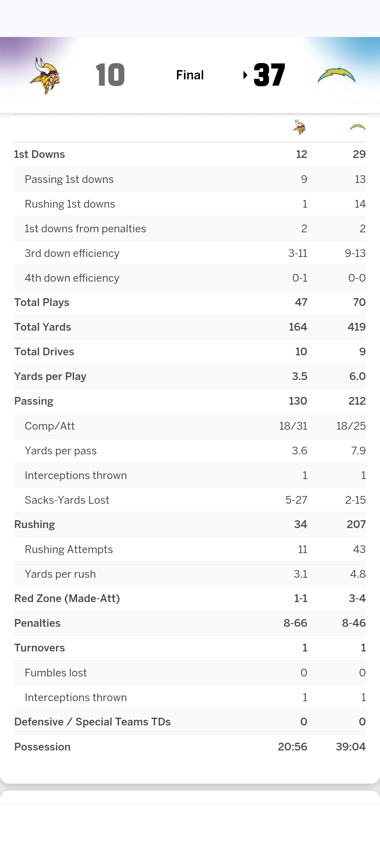Tap the Sacks-Yards Lost row label
This screenshot has width=380, height=846.
[67, 500]
